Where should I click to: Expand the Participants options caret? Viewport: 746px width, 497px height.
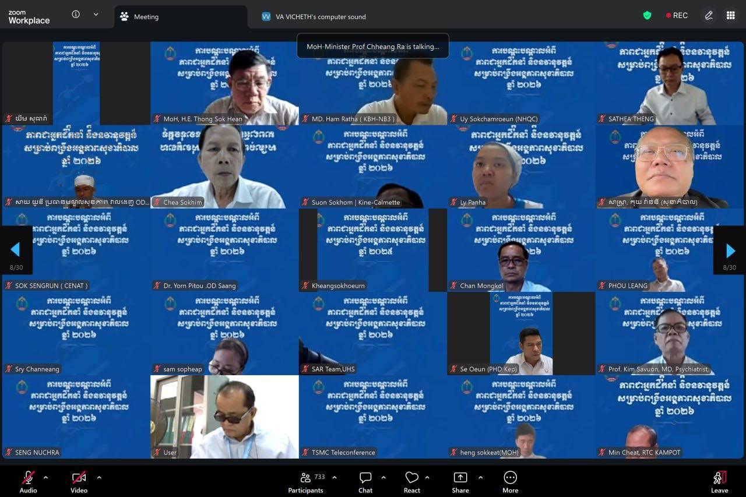(x=335, y=478)
